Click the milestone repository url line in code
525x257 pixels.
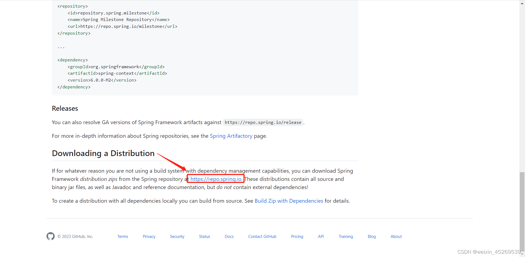(x=122, y=26)
